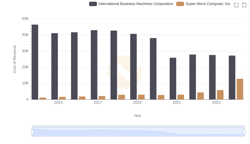The width and height of the screenshot is (250, 144).
Task: Click the 2015 x-axis label
Action: click(58, 102)
